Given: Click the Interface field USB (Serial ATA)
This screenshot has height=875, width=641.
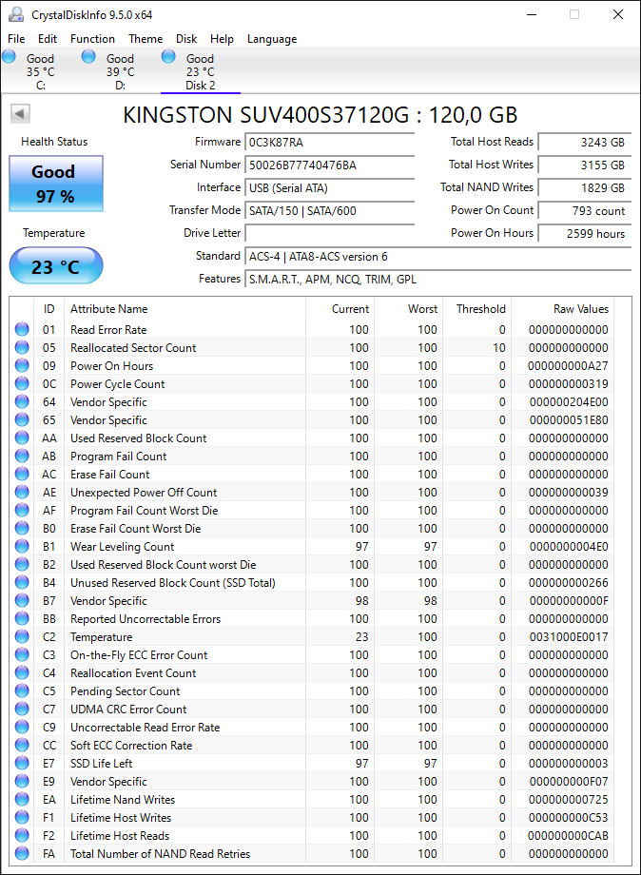Looking at the screenshot, I should tap(330, 188).
